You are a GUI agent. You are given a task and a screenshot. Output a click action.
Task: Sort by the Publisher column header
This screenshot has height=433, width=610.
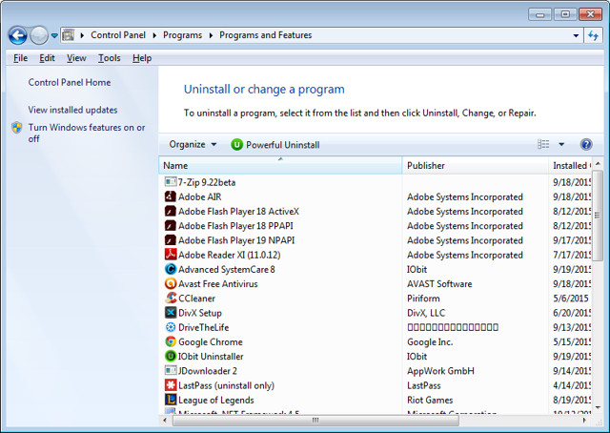475,166
